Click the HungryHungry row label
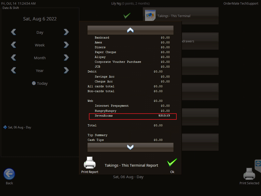 pyautogui.click(x=106, y=111)
